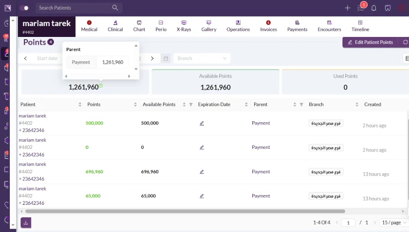Switch to the Payments tab
Image resolution: width=409 pixels, height=232 pixels.
(297, 26)
